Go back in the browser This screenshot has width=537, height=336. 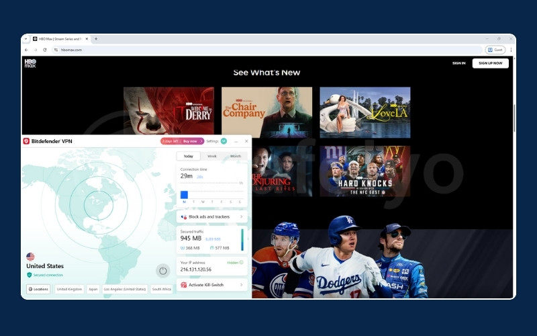pos(26,50)
